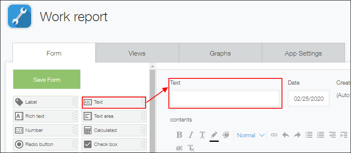Screen dimensions: 351x153
Task: Click the redo arrow icon
Action: 297,135
